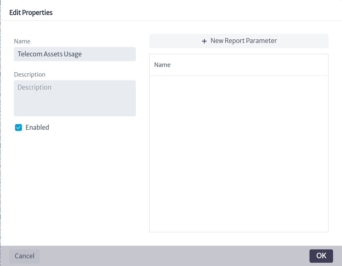Click the Enabled label text
Screen dimensions: 342x266
click(x=37, y=127)
